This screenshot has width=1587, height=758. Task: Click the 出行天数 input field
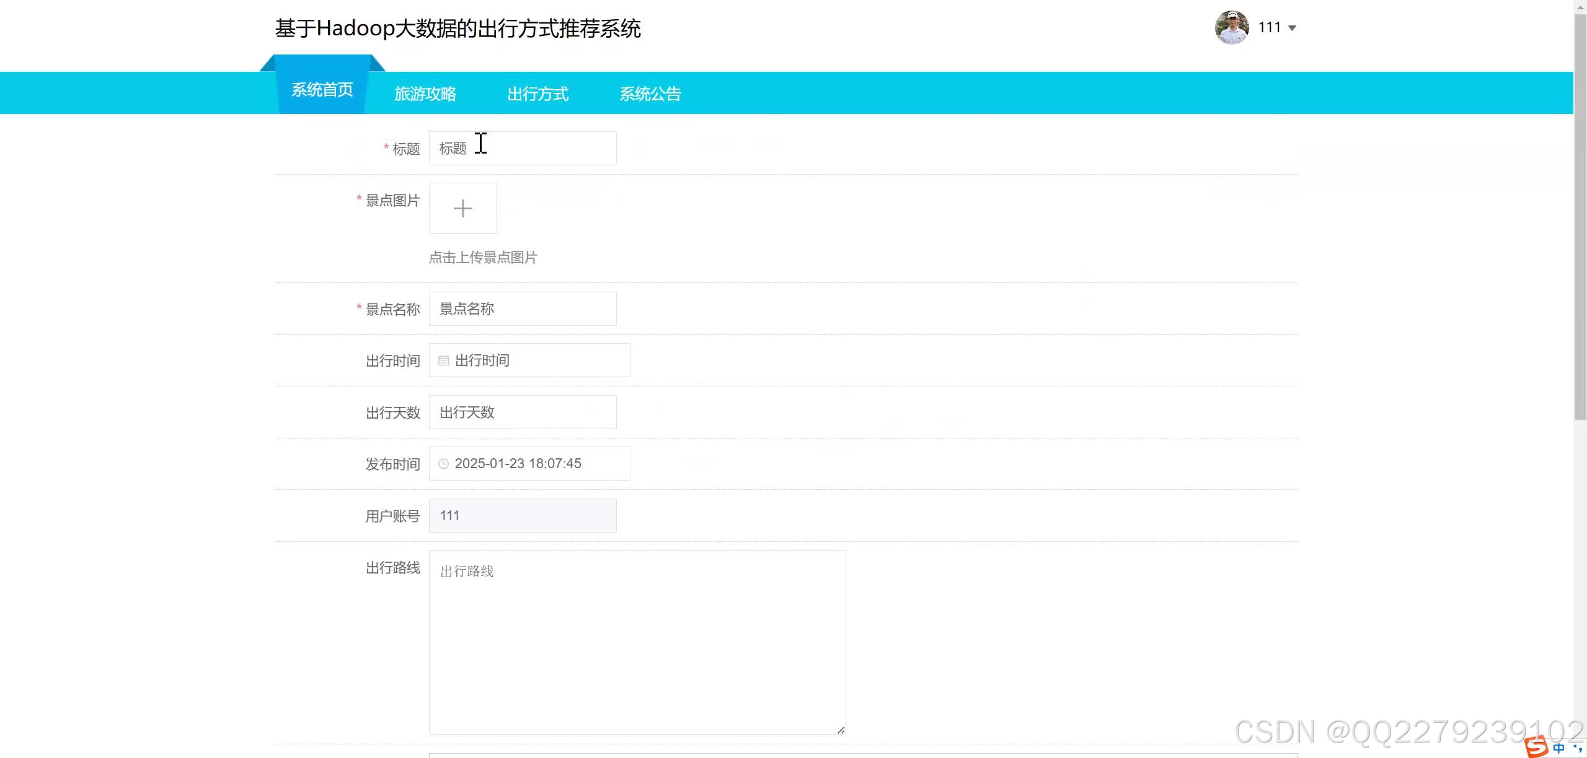coord(522,412)
